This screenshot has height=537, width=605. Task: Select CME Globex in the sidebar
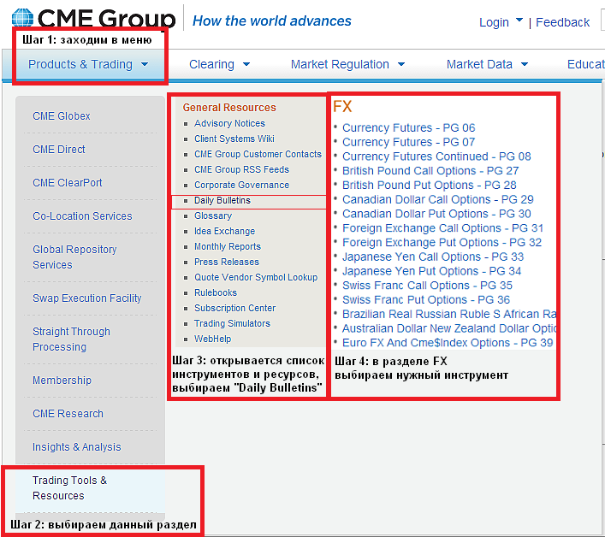pyautogui.click(x=62, y=116)
